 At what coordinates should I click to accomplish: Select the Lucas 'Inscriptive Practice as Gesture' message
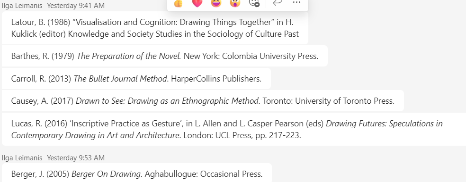pyautogui.click(x=234, y=129)
